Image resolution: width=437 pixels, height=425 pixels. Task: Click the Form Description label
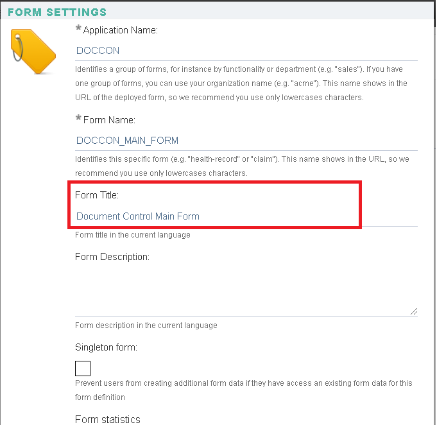(112, 257)
